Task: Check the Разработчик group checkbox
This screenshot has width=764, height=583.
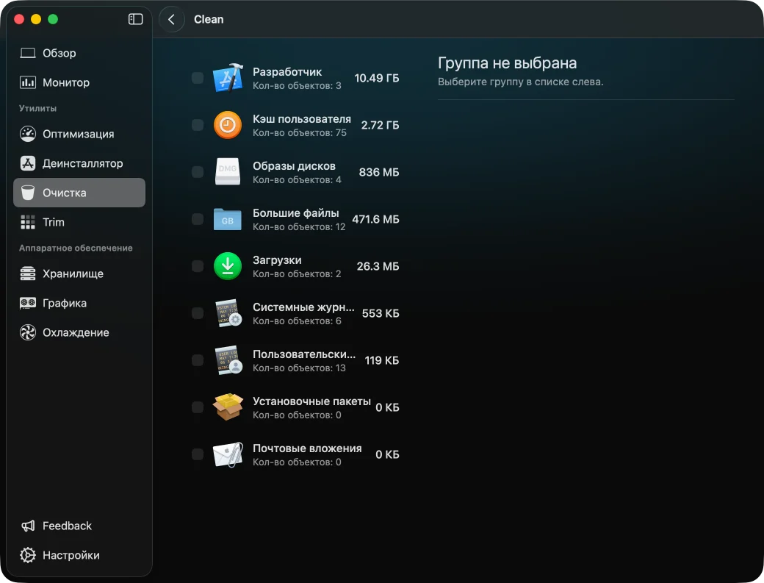Action: point(198,78)
